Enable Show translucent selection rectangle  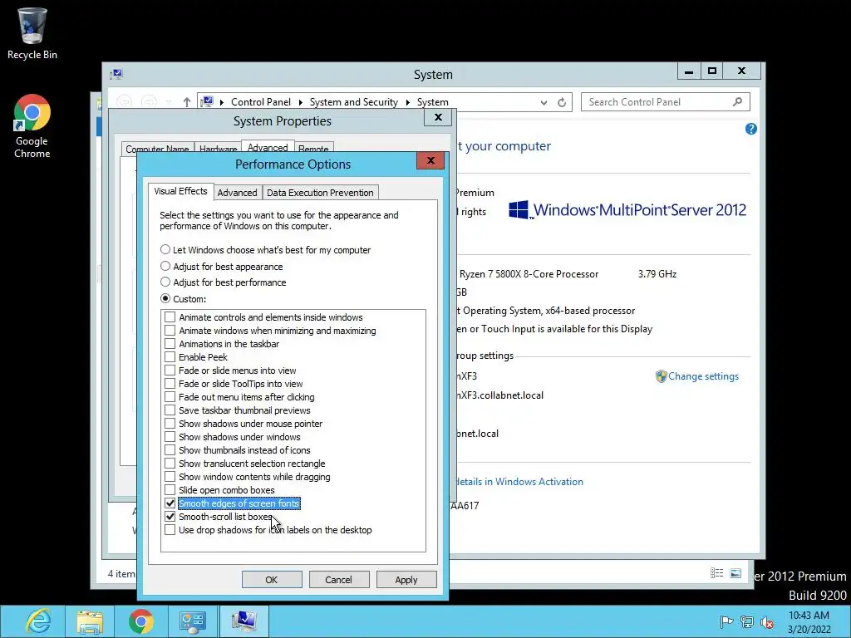pyautogui.click(x=170, y=464)
